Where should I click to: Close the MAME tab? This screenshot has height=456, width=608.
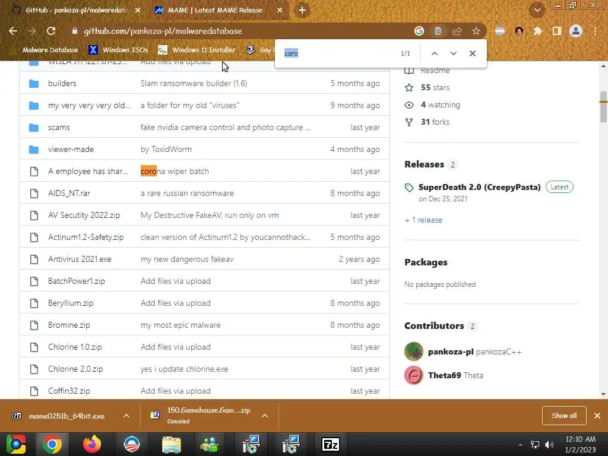(280, 10)
